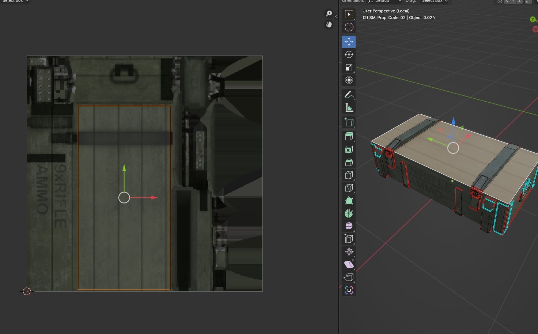
Task: Select the Select Box tool
Action: (x=349, y=14)
